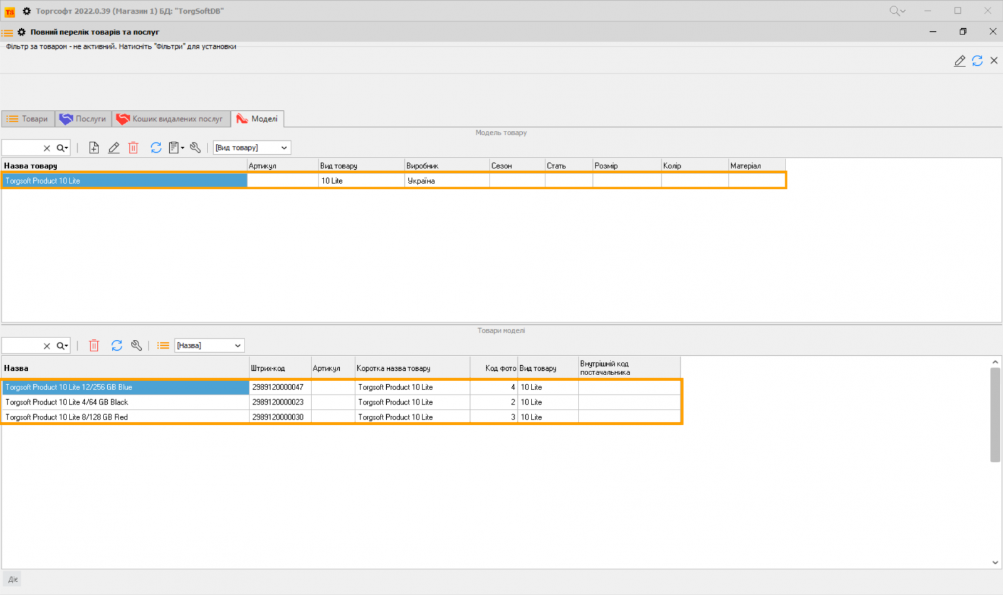Open the Кошик видалених послуг tab
The height and width of the screenshot is (595, 1003).
[x=171, y=119]
